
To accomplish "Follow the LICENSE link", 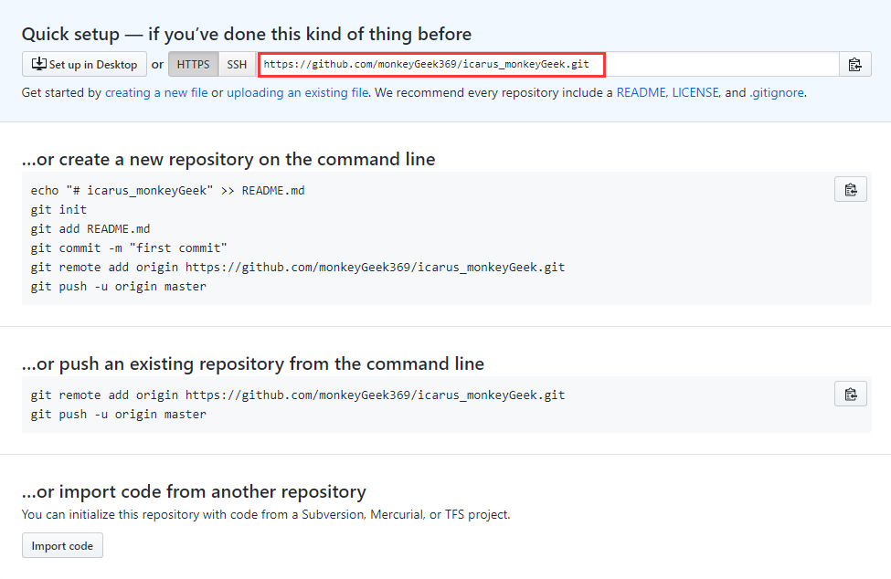I will (x=695, y=92).
